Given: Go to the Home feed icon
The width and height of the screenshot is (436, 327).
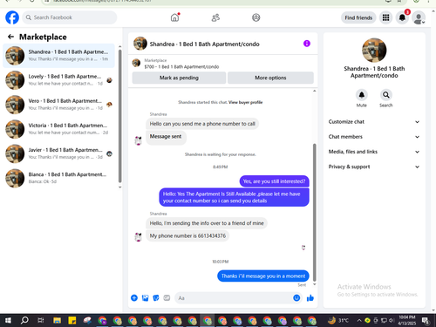Looking at the screenshot, I should pos(174,17).
